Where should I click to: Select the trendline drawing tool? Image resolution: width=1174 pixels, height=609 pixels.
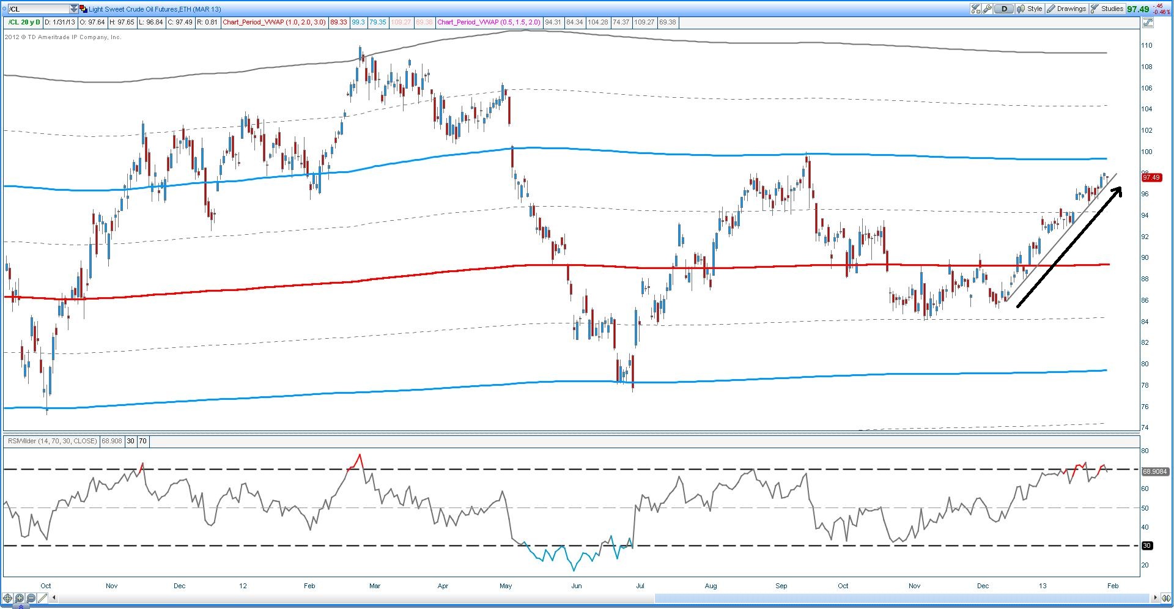[x=43, y=598]
